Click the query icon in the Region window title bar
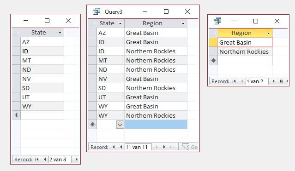 pyautogui.click(x=217, y=21)
